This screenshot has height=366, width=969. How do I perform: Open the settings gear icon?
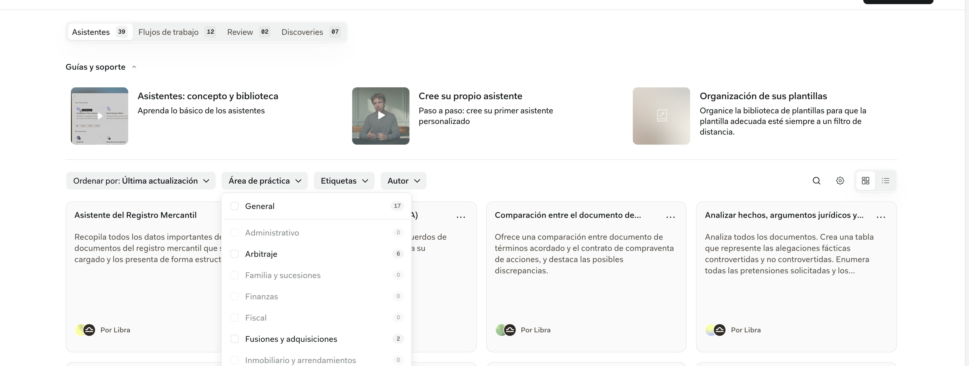click(x=840, y=181)
